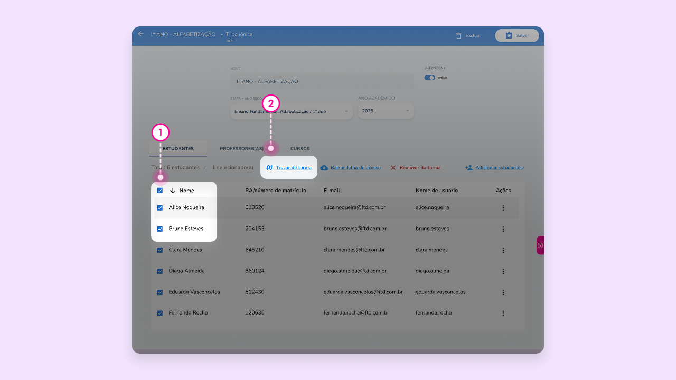Uncheck Diego Almeida's checkbox

160,271
